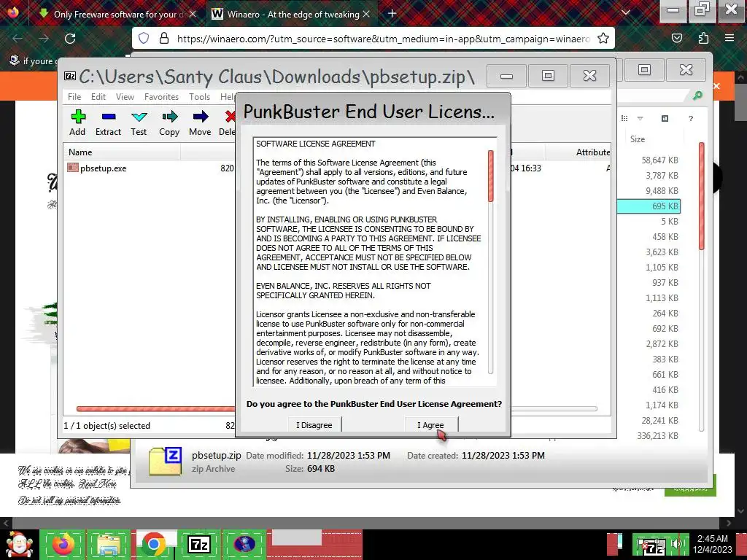Open the Firefox hamburger menu
Screen dimensions: 747x560
pos(729,39)
